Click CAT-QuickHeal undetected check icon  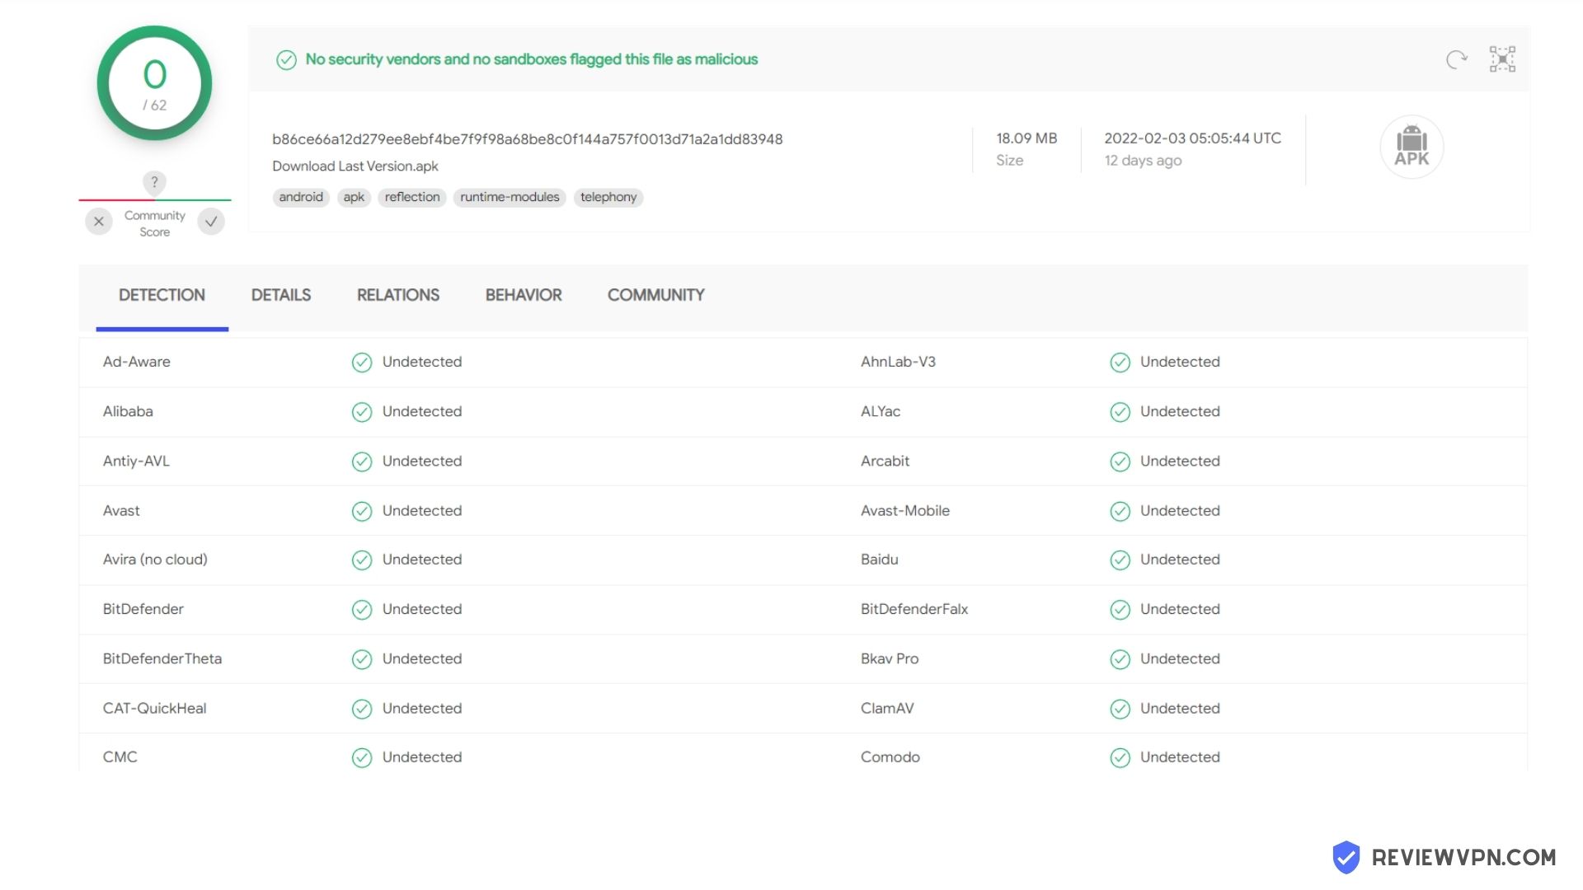(x=362, y=709)
